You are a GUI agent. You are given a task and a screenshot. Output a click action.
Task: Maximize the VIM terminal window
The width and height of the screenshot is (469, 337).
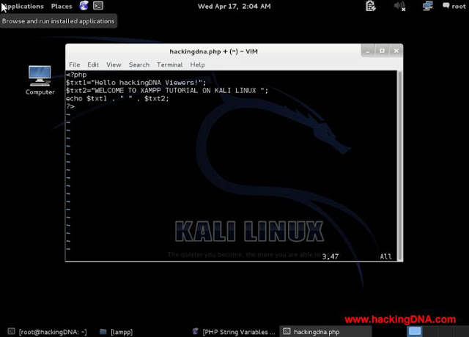[x=382, y=51]
